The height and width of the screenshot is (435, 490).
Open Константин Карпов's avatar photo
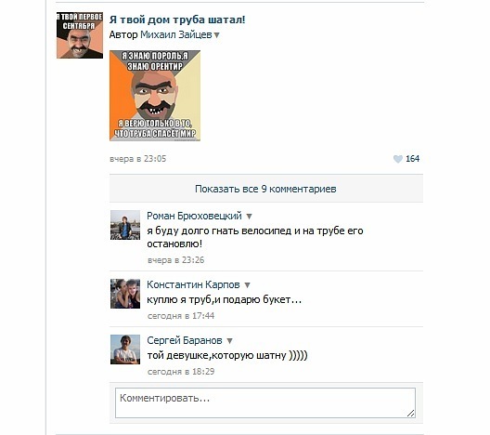click(125, 294)
